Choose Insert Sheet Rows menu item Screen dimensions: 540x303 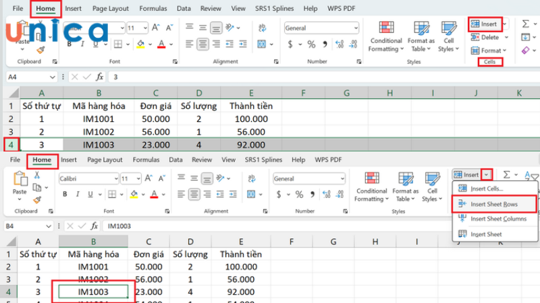[494, 204]
